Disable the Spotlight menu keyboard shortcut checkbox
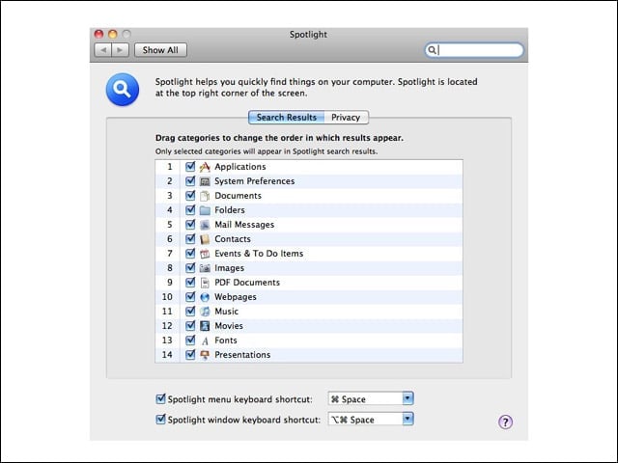Image resolution: width=618 pixels, height=463 pixels. click(x=160, y=398)
